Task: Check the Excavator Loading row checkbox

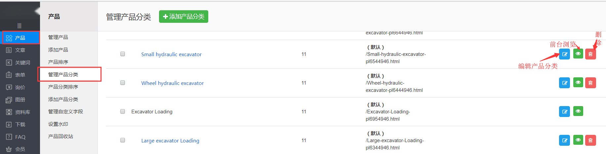Action: [x=123, y=111]
